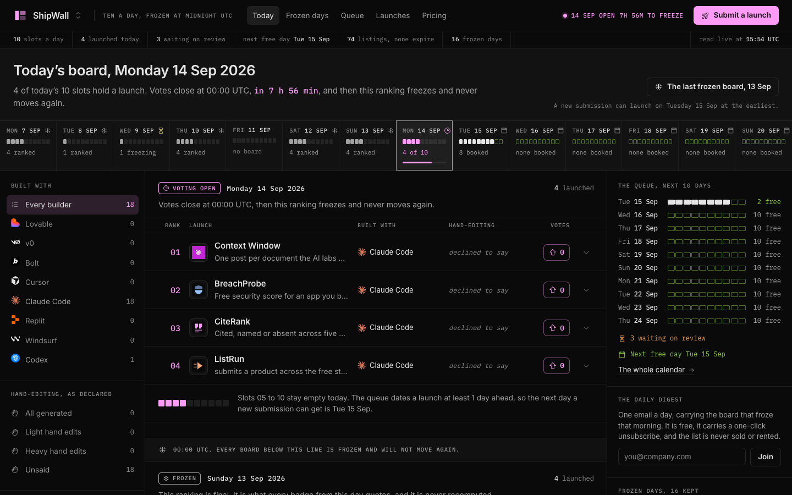Open the last frozen board, 13 Sep
The height and width of the screenshot is (495, 792).
pos(713,87)
